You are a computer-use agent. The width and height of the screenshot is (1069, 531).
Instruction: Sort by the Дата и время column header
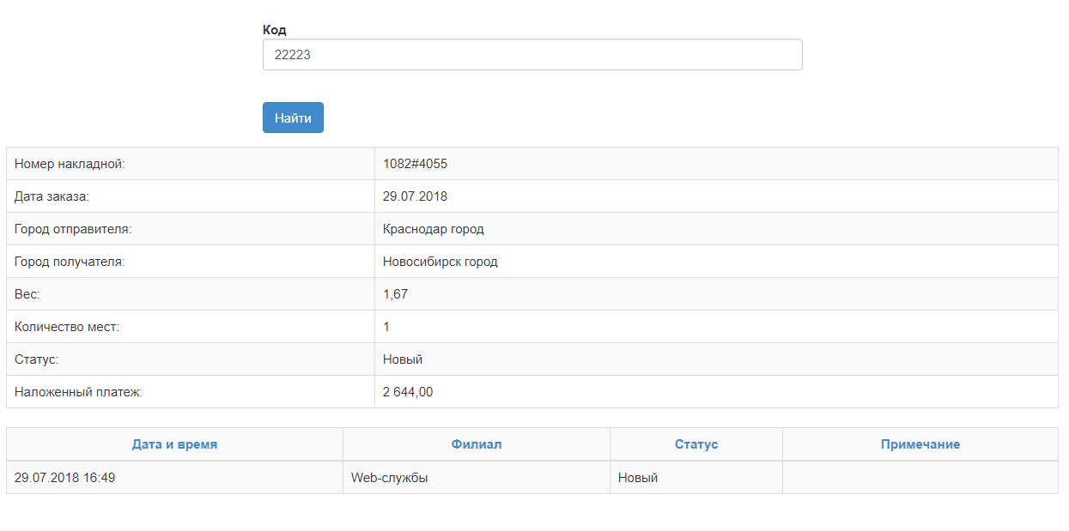click(x=174, y=444)
